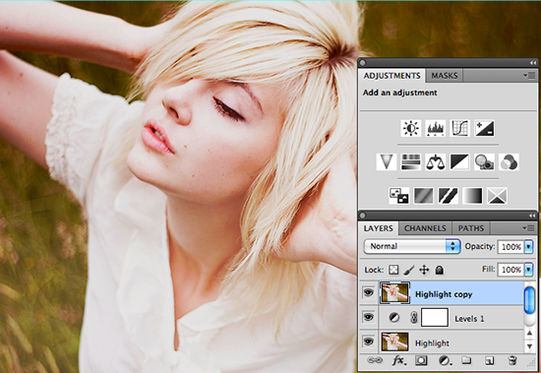This screenshot has height=373, width=541.
Task: Close the Layers panel group
Action: [x=363, y=216]
